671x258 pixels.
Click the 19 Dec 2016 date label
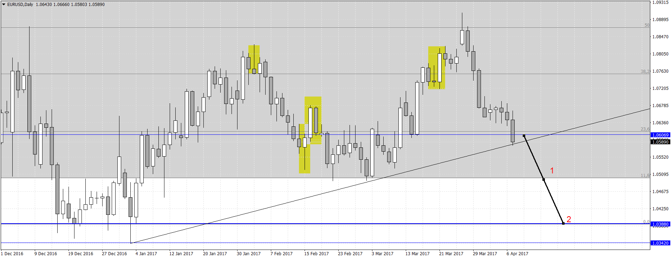point(80,254)
